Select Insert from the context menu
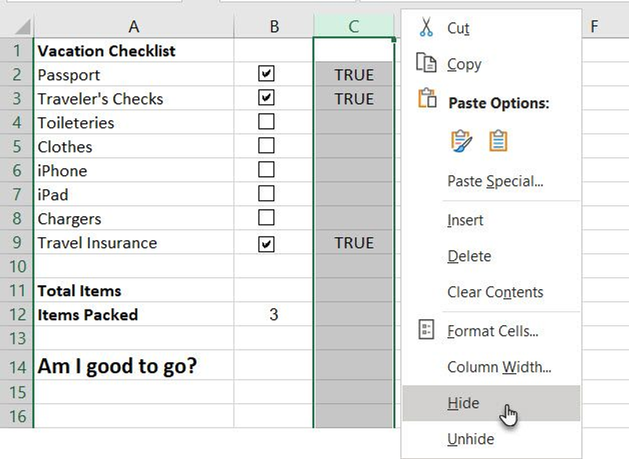629x459 pixels. 465,220
